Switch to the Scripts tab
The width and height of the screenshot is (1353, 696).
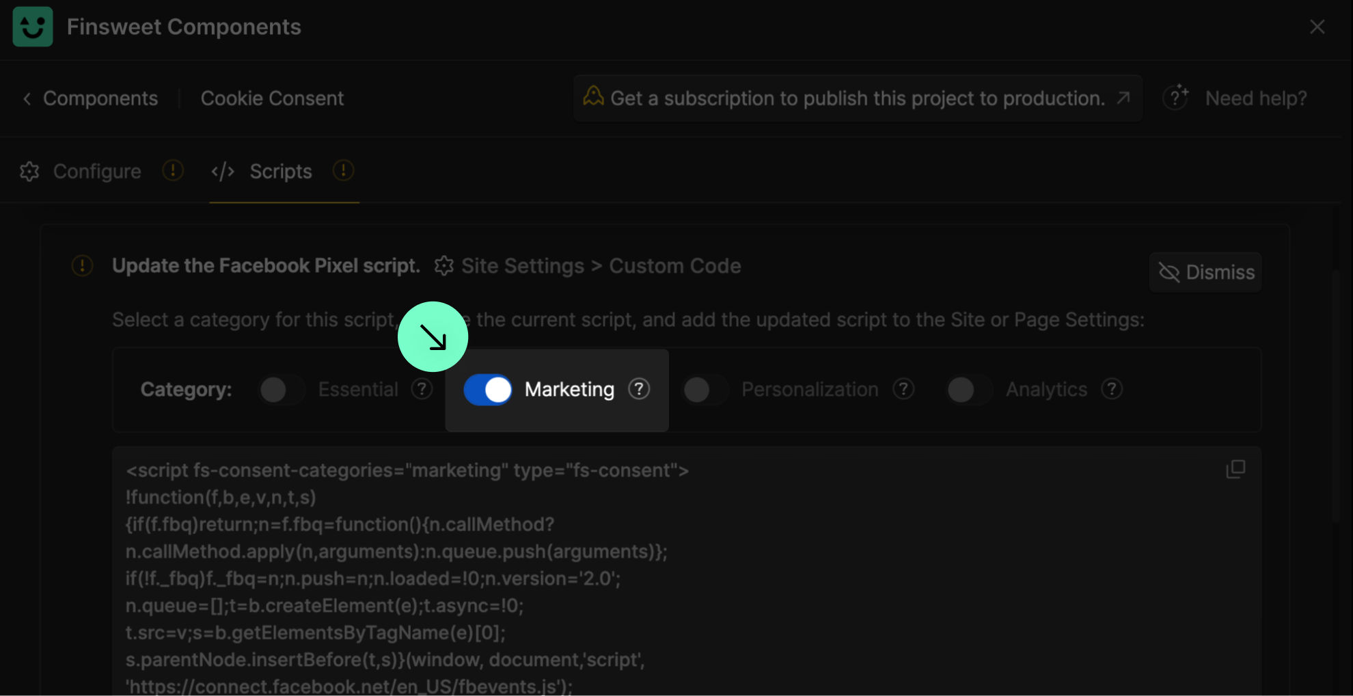point(280,172)
